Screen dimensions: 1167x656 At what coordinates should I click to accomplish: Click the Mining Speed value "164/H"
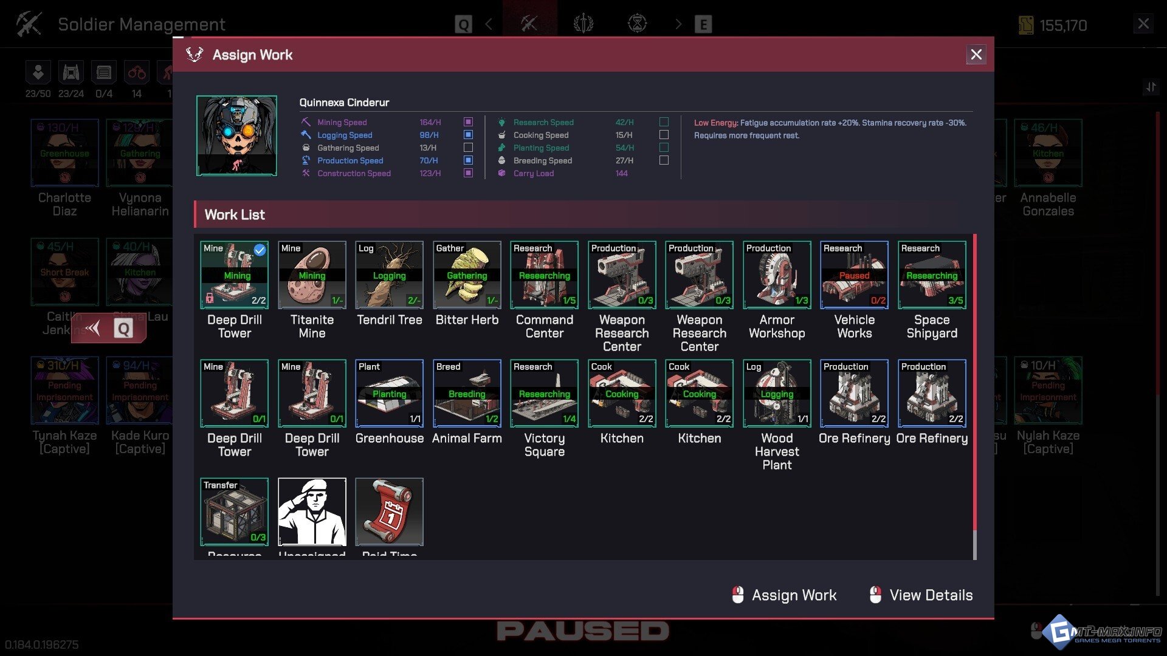pos(430,122)
